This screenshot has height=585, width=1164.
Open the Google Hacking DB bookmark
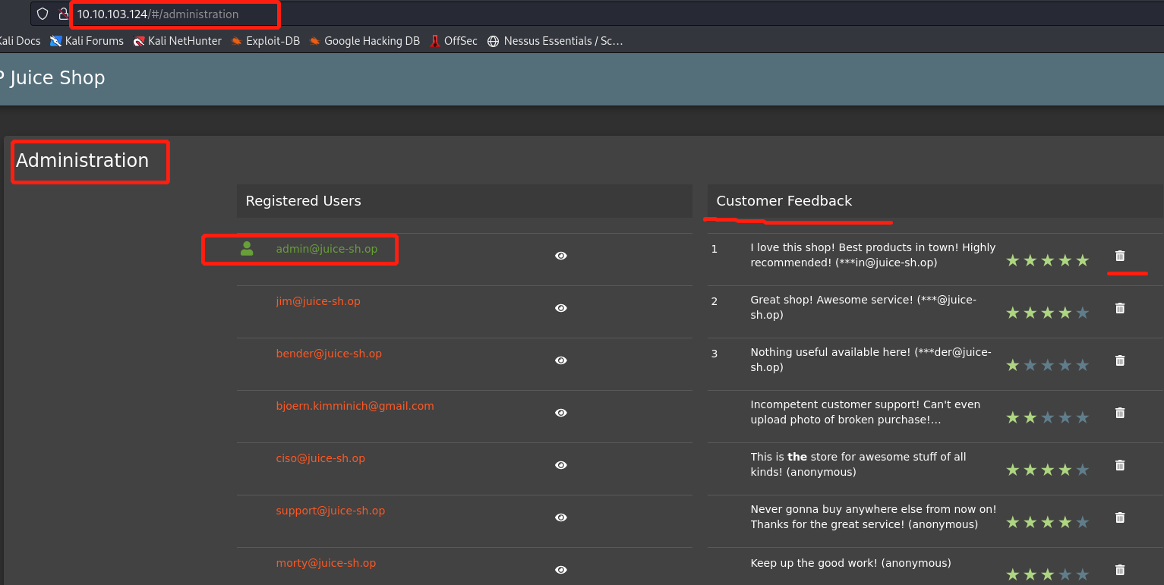pyautogui.click(x=364, y=41)
